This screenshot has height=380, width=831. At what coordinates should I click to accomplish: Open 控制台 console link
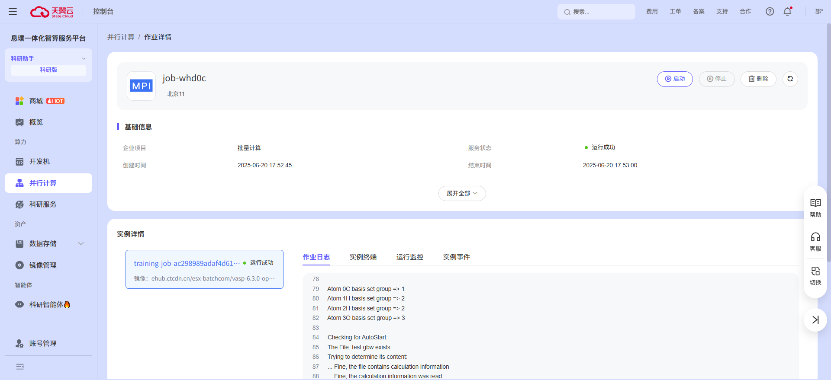[103, 12]
